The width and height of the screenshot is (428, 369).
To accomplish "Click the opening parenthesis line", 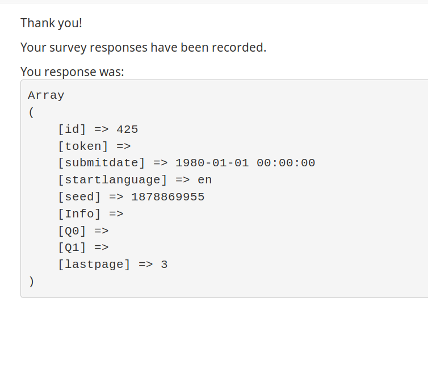I will point(31,112).
